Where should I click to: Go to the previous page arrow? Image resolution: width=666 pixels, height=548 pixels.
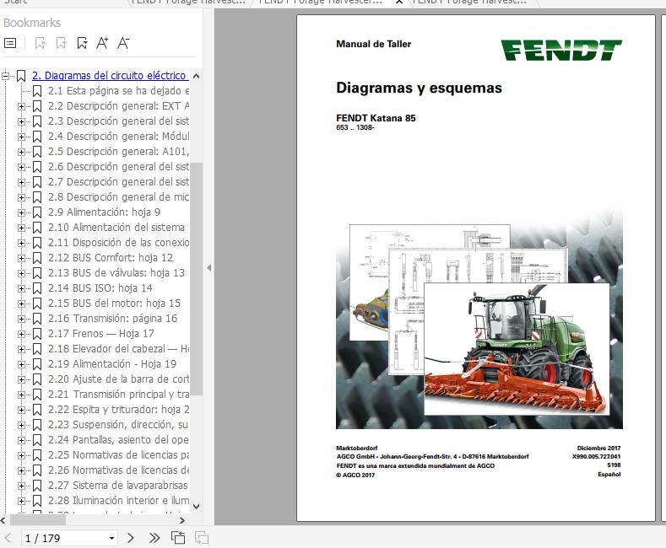pyautogui.click(x=8, y=538)
